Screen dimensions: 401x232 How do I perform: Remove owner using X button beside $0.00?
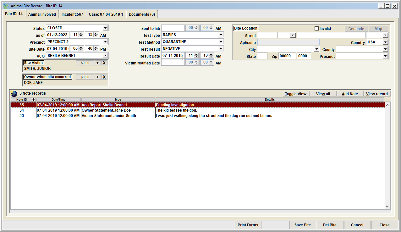coord(104,77)
